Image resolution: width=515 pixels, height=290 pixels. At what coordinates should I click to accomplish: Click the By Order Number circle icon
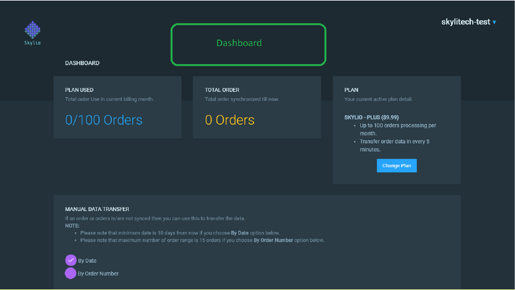tap(71, 273)
